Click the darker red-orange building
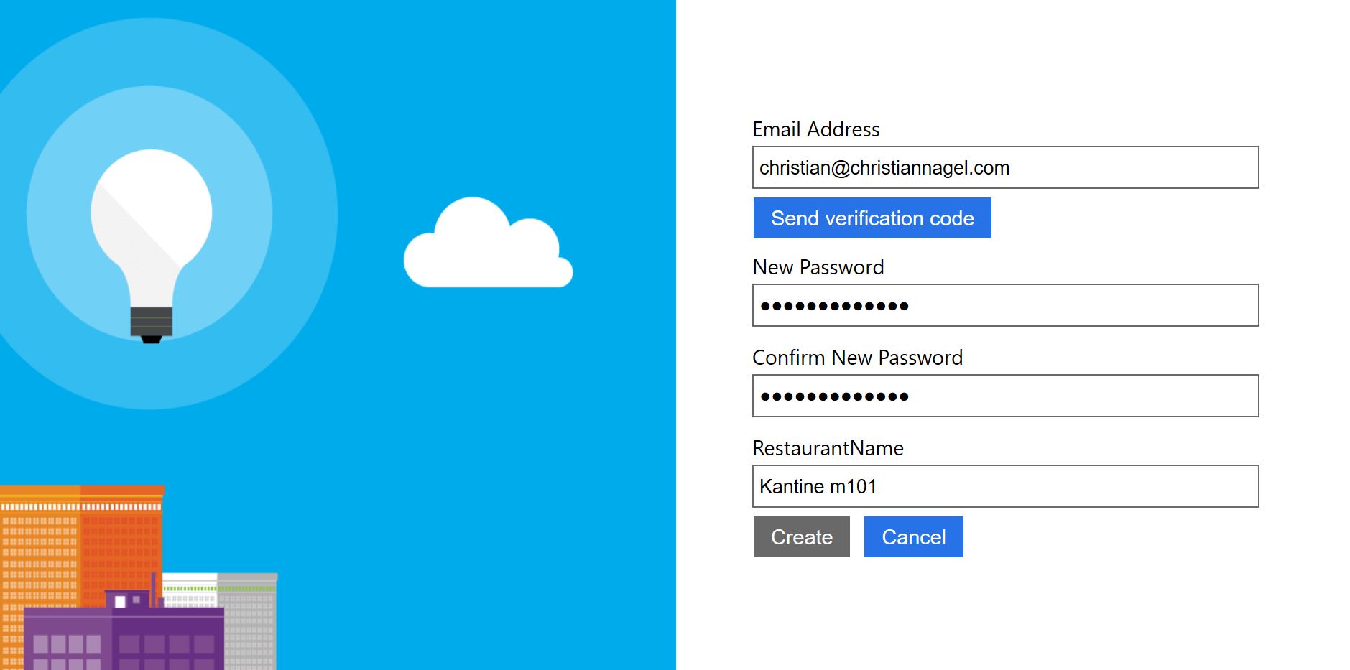Image resolution: width=1350 pixels, height=670 pixels. 121,539
